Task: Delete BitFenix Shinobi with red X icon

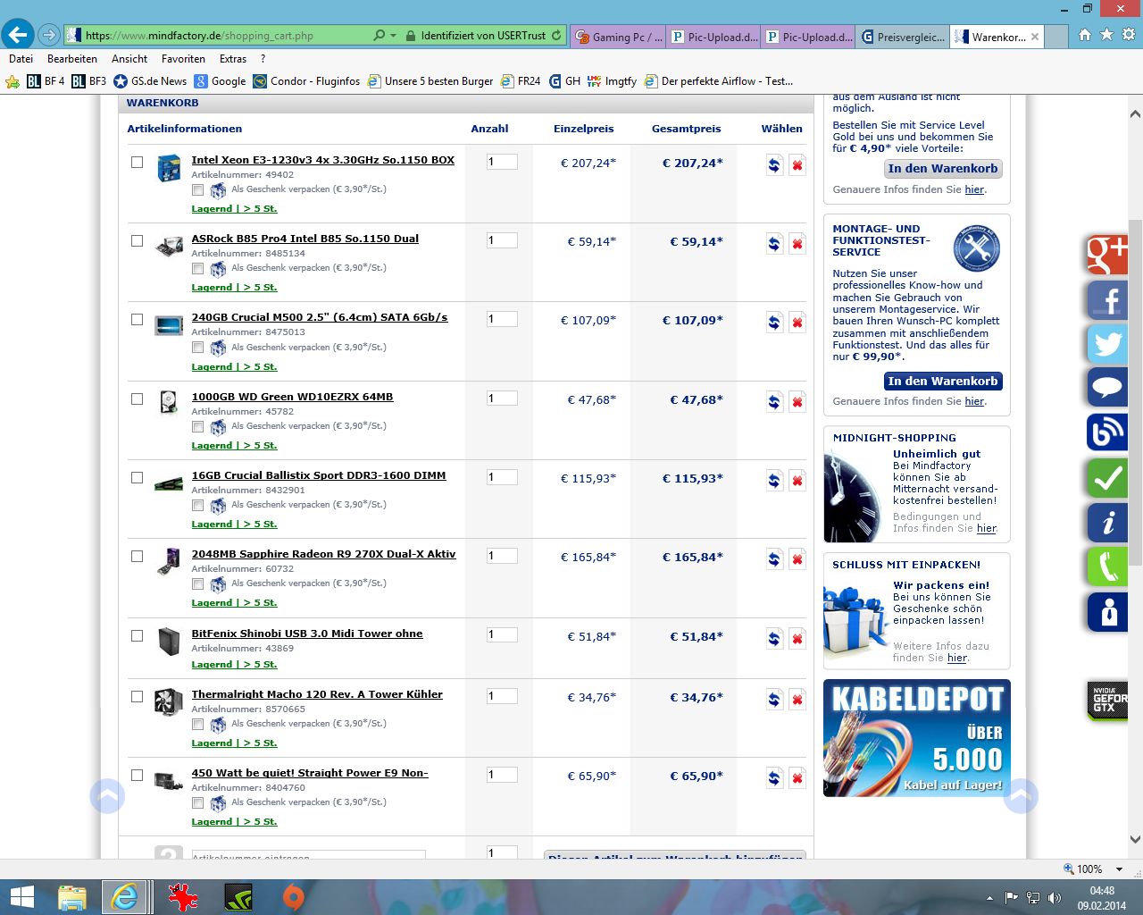Action: [797, 639]
